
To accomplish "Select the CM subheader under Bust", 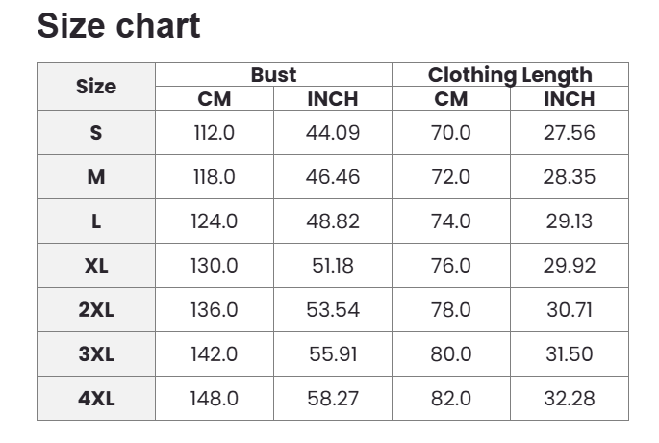I will click(x=215, y=99).
